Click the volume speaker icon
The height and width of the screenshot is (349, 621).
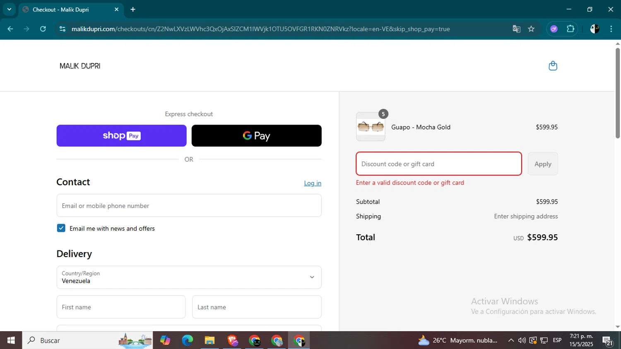coord(522,340)
